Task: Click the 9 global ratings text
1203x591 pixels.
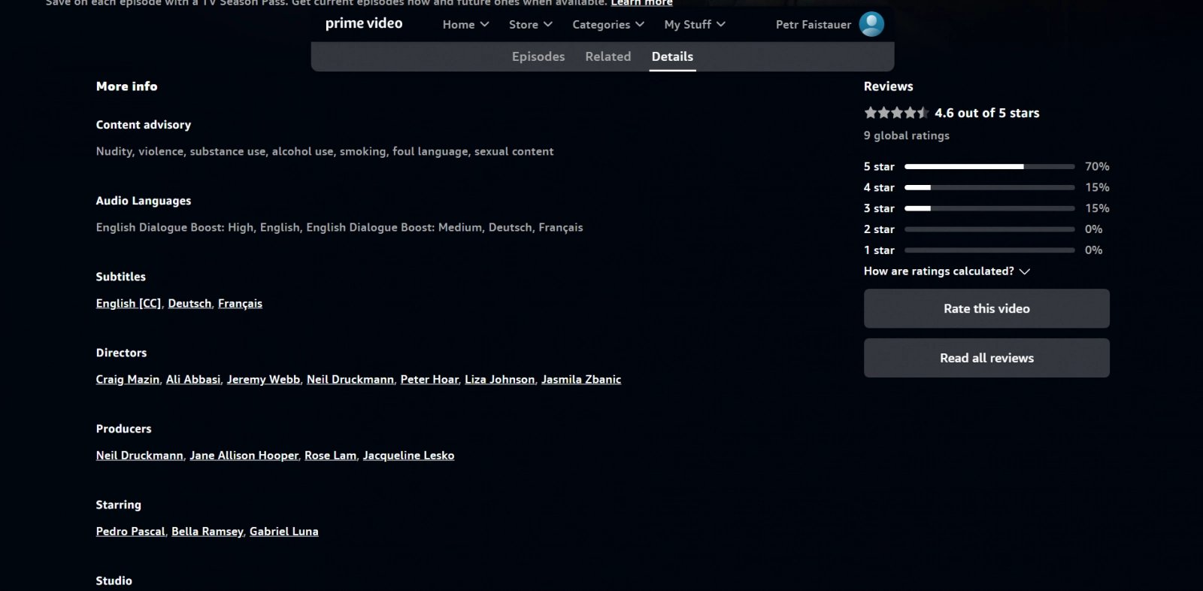Action: pyautogui.click(x=907, y=136)
